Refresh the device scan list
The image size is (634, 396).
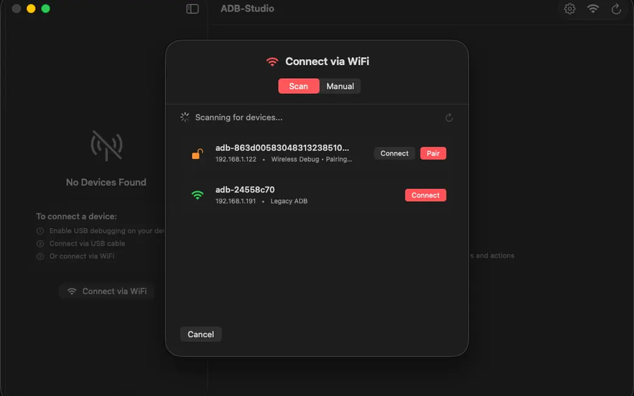(449, 118)
